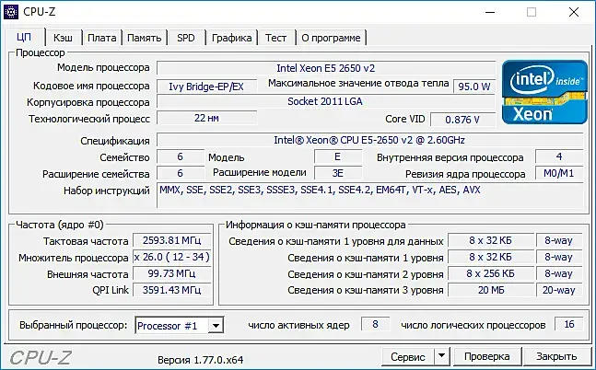Click the CPU-Z app icon in title bar
The image size is (596, 370).
[x=11, y=12]
